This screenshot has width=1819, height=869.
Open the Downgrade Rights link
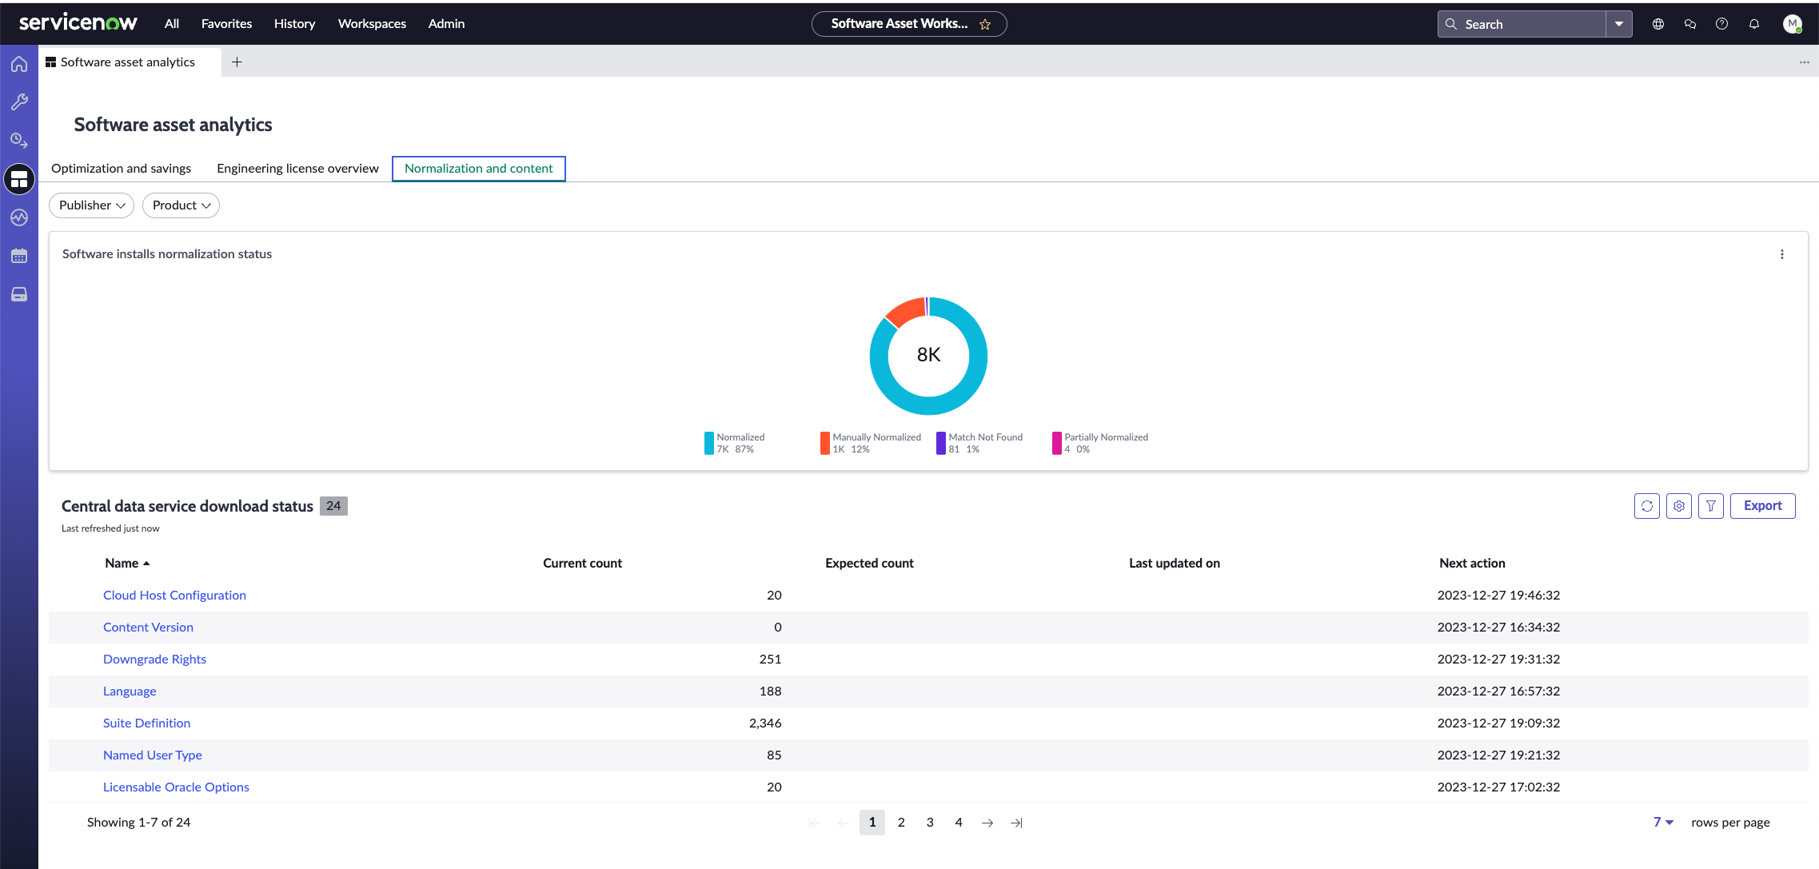154,659
